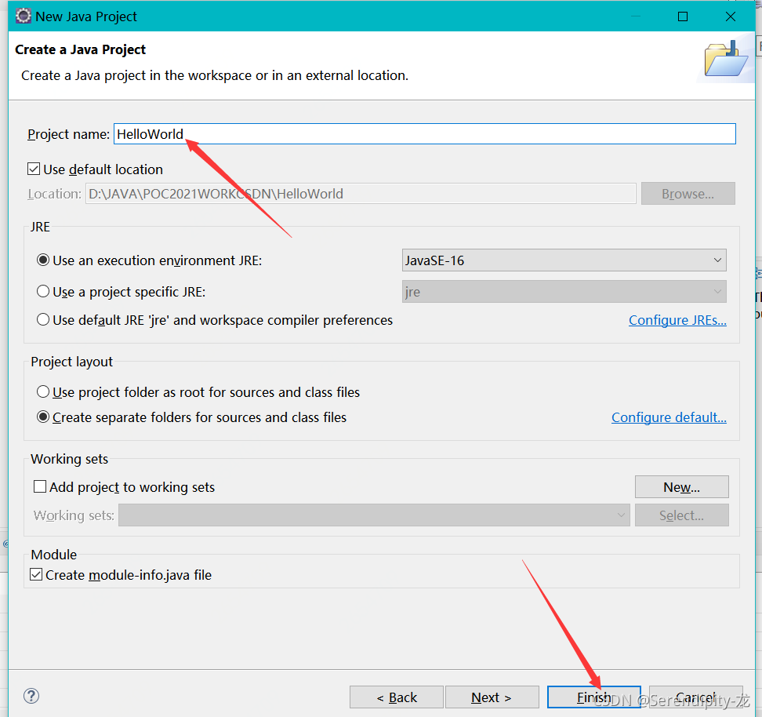Maximize the New Java Project dialog
762x717 pixels.
[682, 16]
